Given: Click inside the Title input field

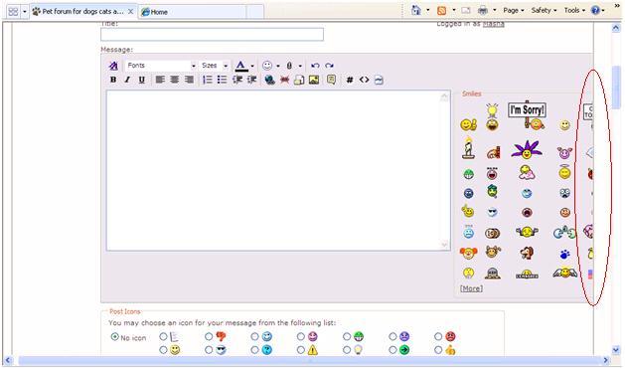Looking at the screenshot, I should tap(212, 35).
